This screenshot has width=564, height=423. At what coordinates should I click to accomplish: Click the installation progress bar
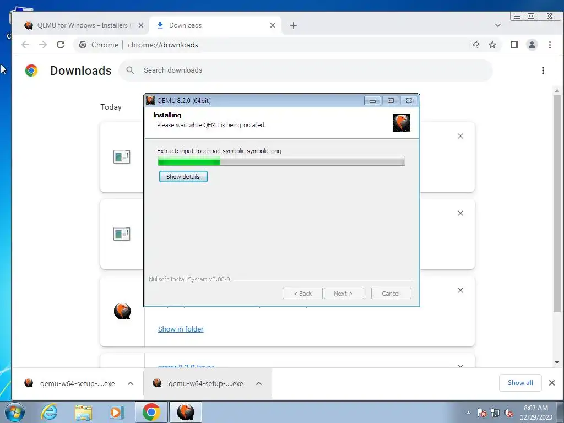[281, 161]
